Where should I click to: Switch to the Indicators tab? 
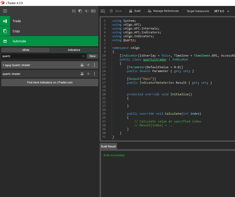pyautogui.click(x=74, y=50)
